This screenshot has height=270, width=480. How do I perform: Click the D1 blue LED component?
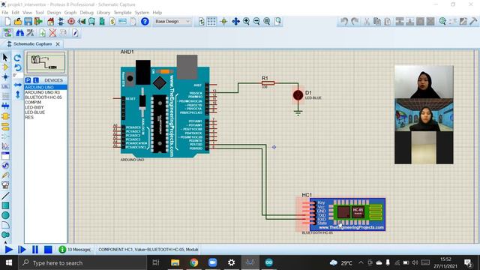[298, 95]
